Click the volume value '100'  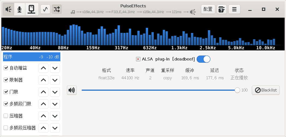[244, 90]
